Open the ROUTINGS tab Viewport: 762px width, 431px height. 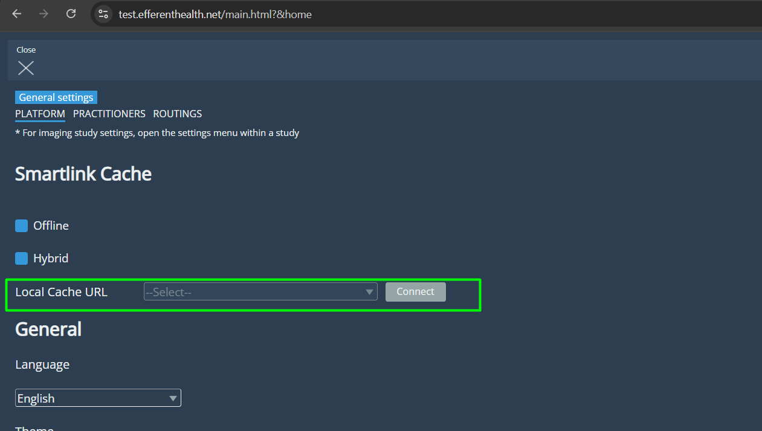(178, 114)
